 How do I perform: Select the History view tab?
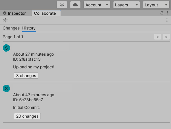(29, 28)
